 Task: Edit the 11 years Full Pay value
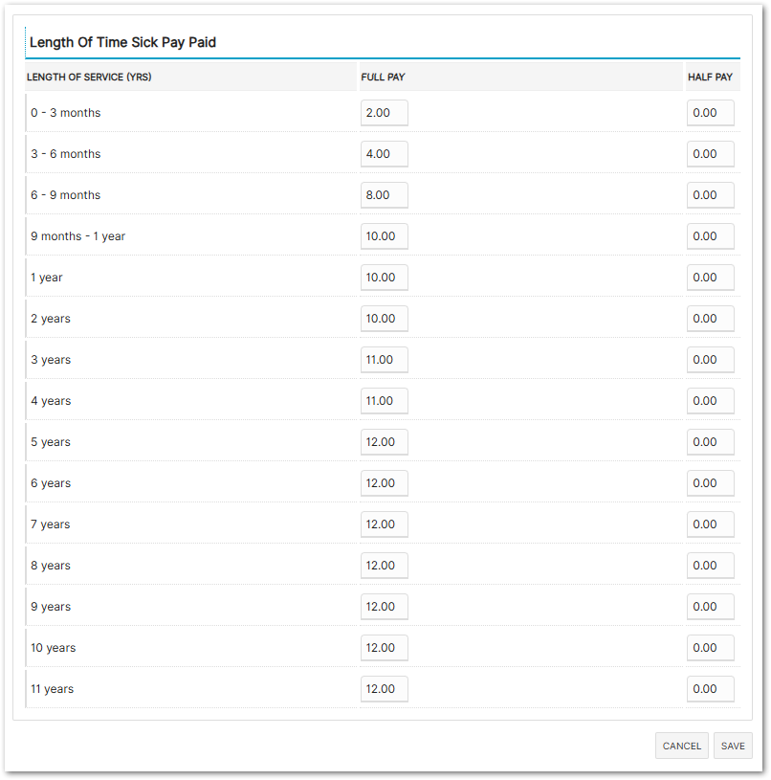pyautogui.click(x=385, y=689)
